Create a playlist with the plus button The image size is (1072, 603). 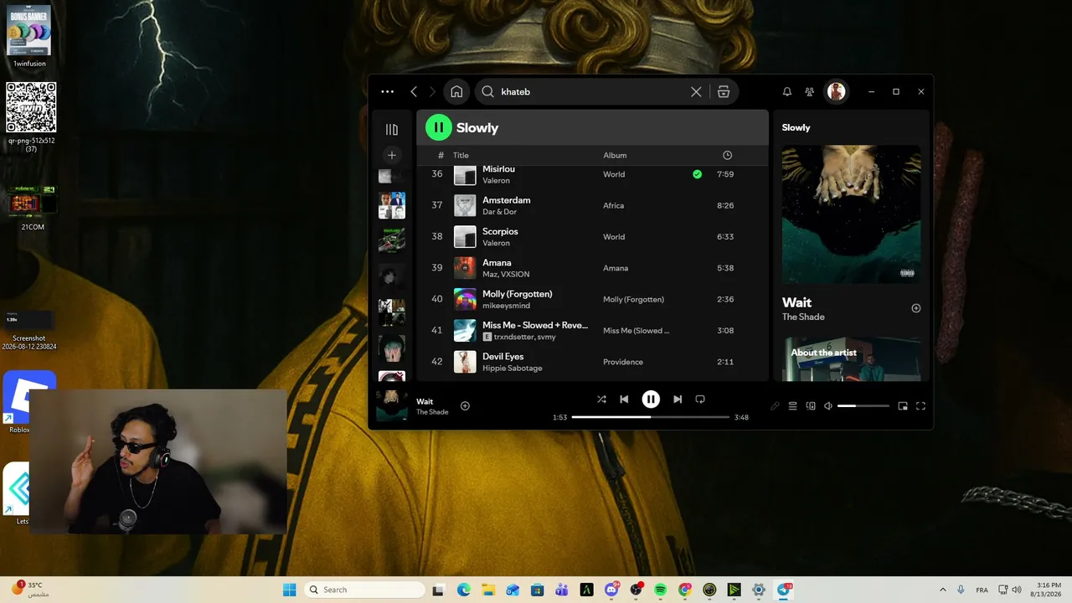[391, 155]
